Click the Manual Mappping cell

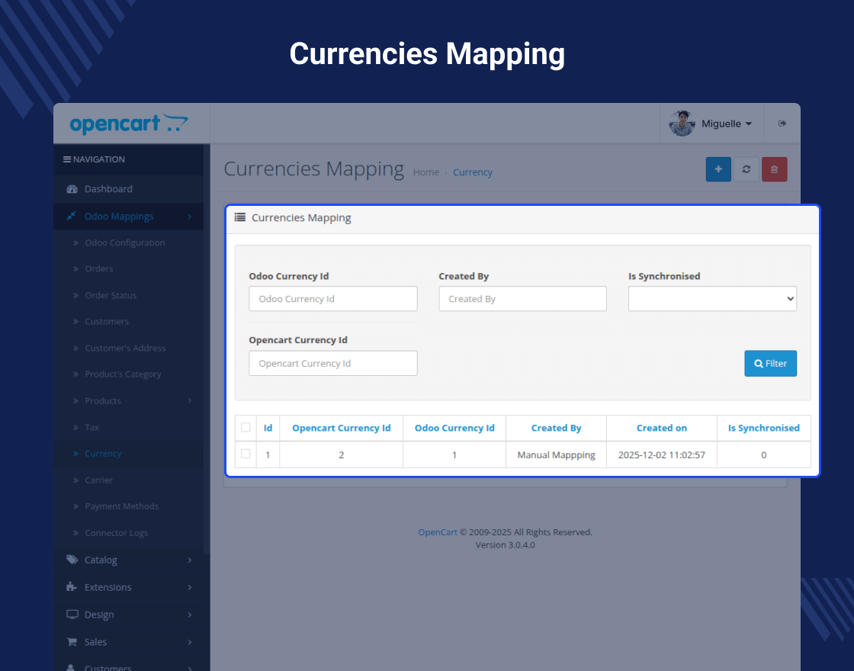(556, 454)
